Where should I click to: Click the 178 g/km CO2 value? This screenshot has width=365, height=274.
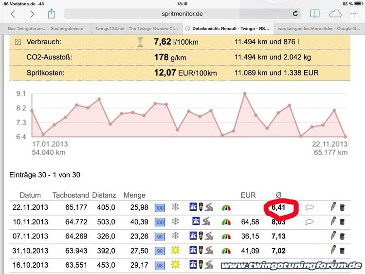click(170, 57)
